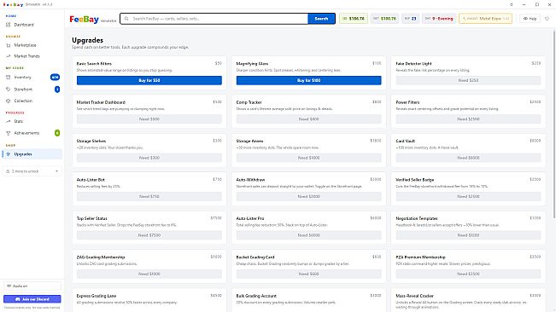Viewport: 556px width, 312px height.
Task: Click Need $8000 under Card Vault
Action: pos(468,158)
